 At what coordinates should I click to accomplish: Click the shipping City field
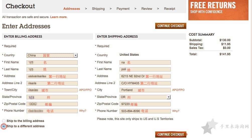(x=145, y=90)
